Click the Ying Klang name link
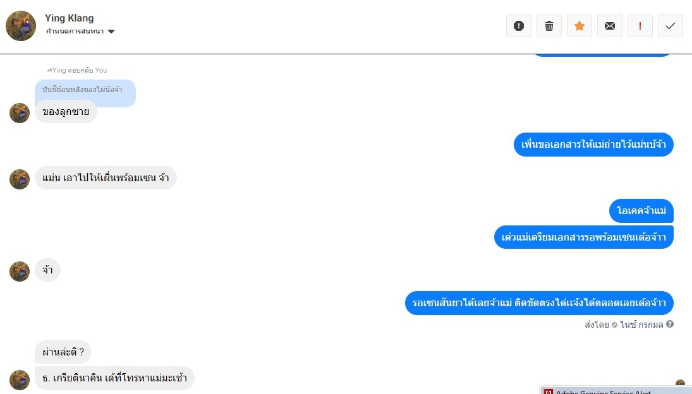692x394 pixels. [x=70, y=18]
